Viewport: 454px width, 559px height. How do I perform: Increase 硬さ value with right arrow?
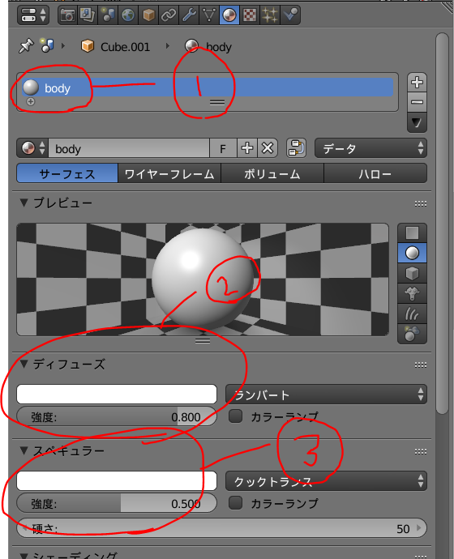[419, 528]
